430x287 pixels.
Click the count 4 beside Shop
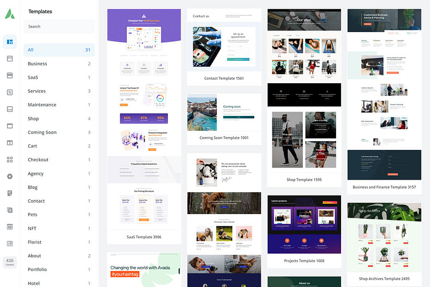(89, 119)
